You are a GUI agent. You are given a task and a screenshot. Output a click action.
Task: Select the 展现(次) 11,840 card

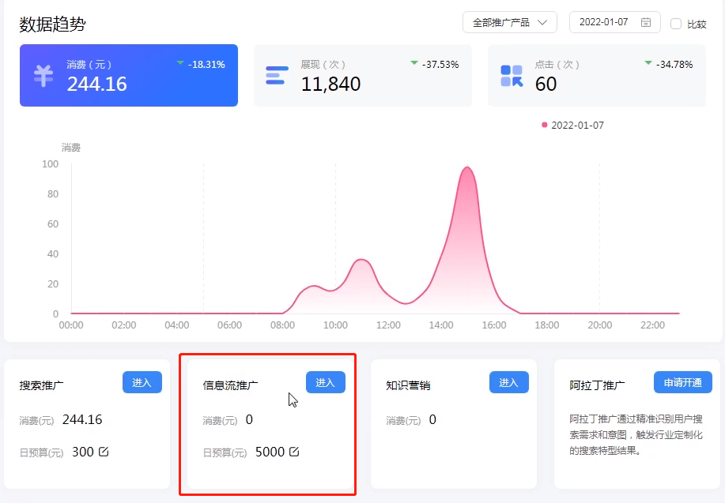362,75
